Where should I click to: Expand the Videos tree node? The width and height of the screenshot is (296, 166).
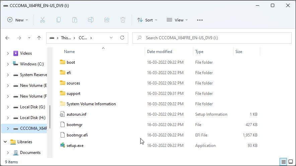click(x=8, y=54)
